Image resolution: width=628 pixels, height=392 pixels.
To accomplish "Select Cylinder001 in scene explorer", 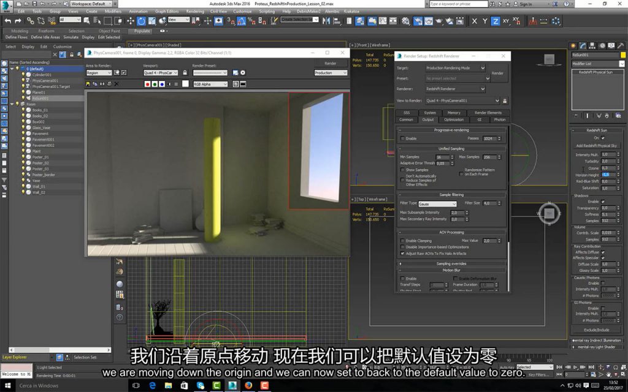I will (x=42, y=75).
